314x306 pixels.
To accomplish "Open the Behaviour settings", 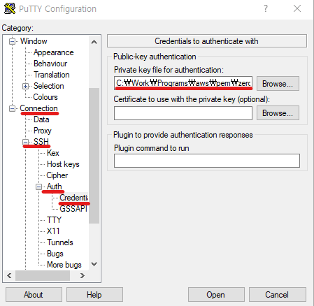I will tap(50, 64).
